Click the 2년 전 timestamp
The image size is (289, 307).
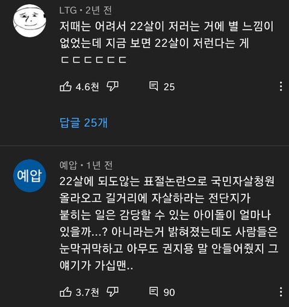click(x=99, y=10)
